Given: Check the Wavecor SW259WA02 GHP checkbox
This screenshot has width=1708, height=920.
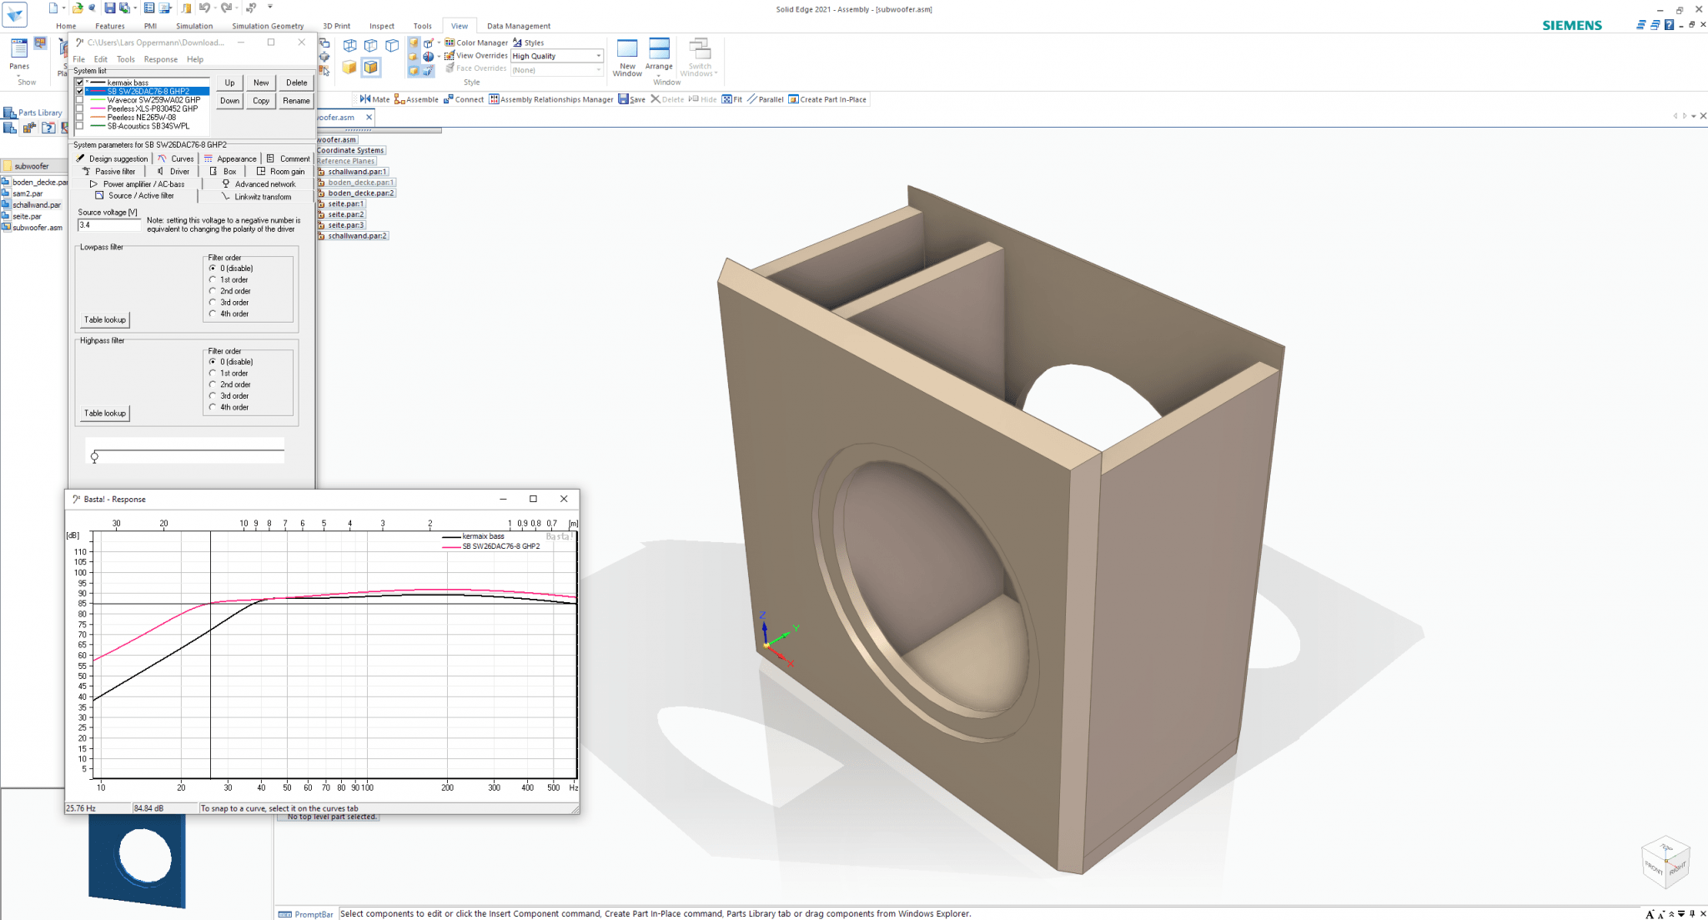Looking at the screenshot, I should (x=80, y=100).
